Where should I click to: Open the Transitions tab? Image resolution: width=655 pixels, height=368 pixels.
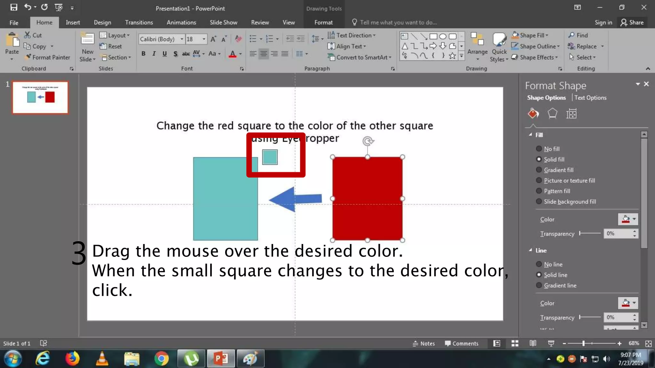[x=139, y=22]
